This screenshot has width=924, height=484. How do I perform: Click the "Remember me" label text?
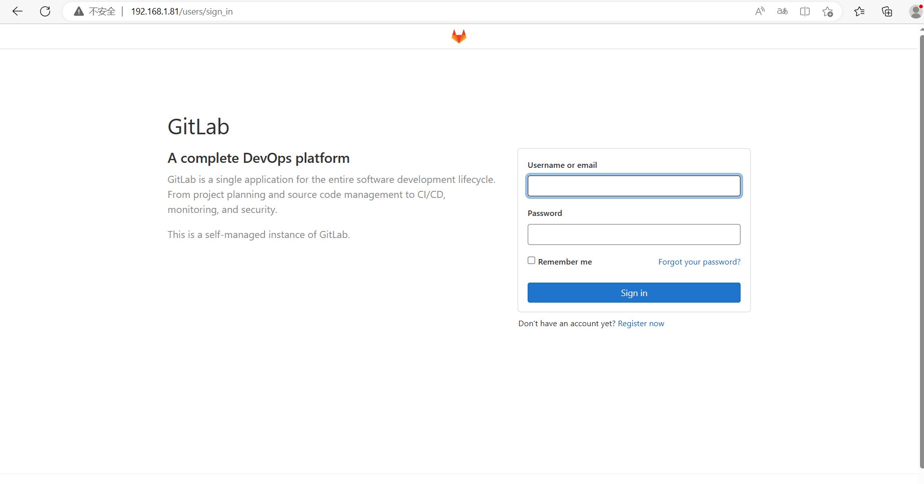pyautogui.click(x=565, y=262)
